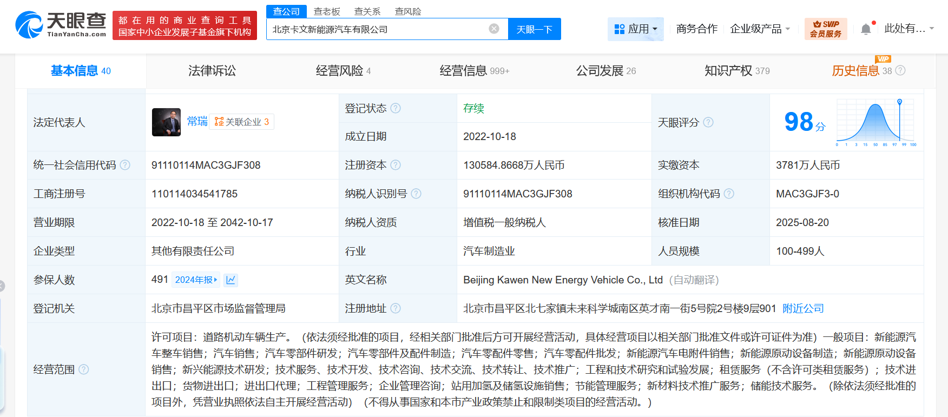
Task: Click the SVIP member service badge
Action: tap(825, 29)
